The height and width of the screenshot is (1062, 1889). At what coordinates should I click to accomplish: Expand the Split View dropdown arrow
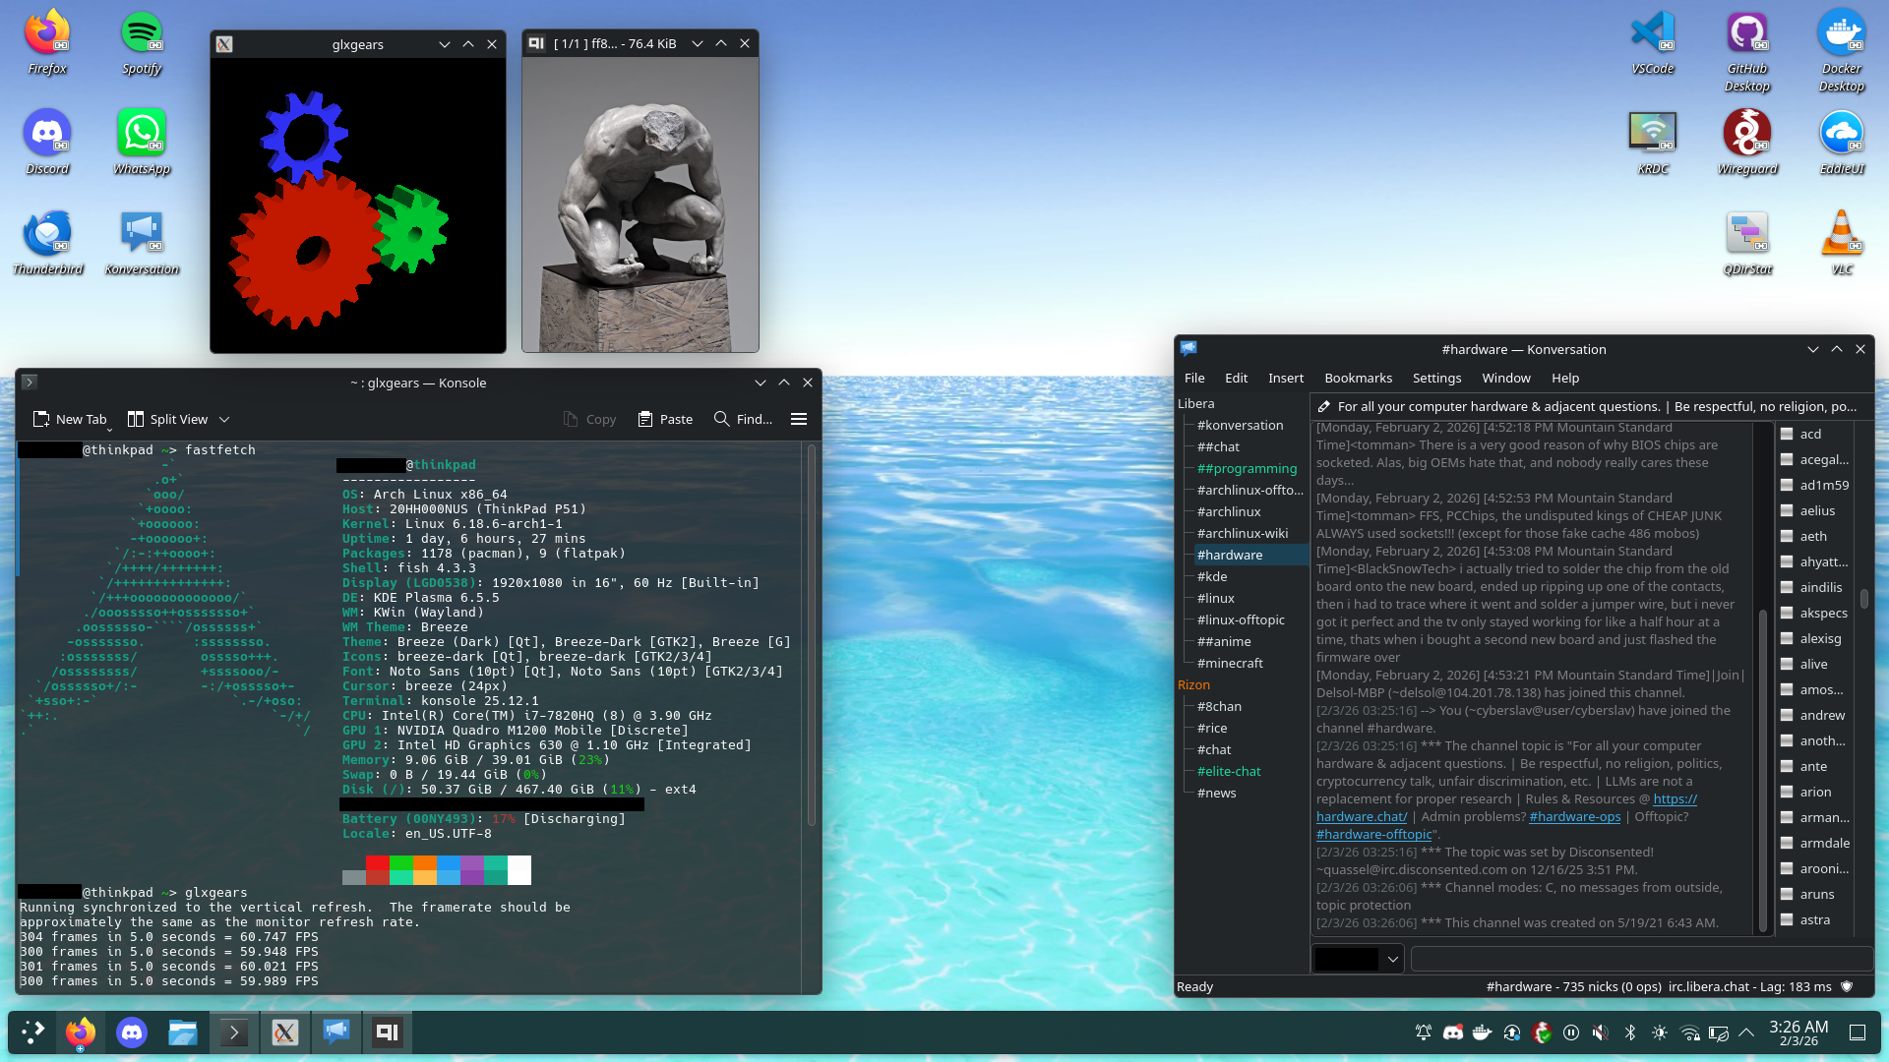[x=224, y=419]
